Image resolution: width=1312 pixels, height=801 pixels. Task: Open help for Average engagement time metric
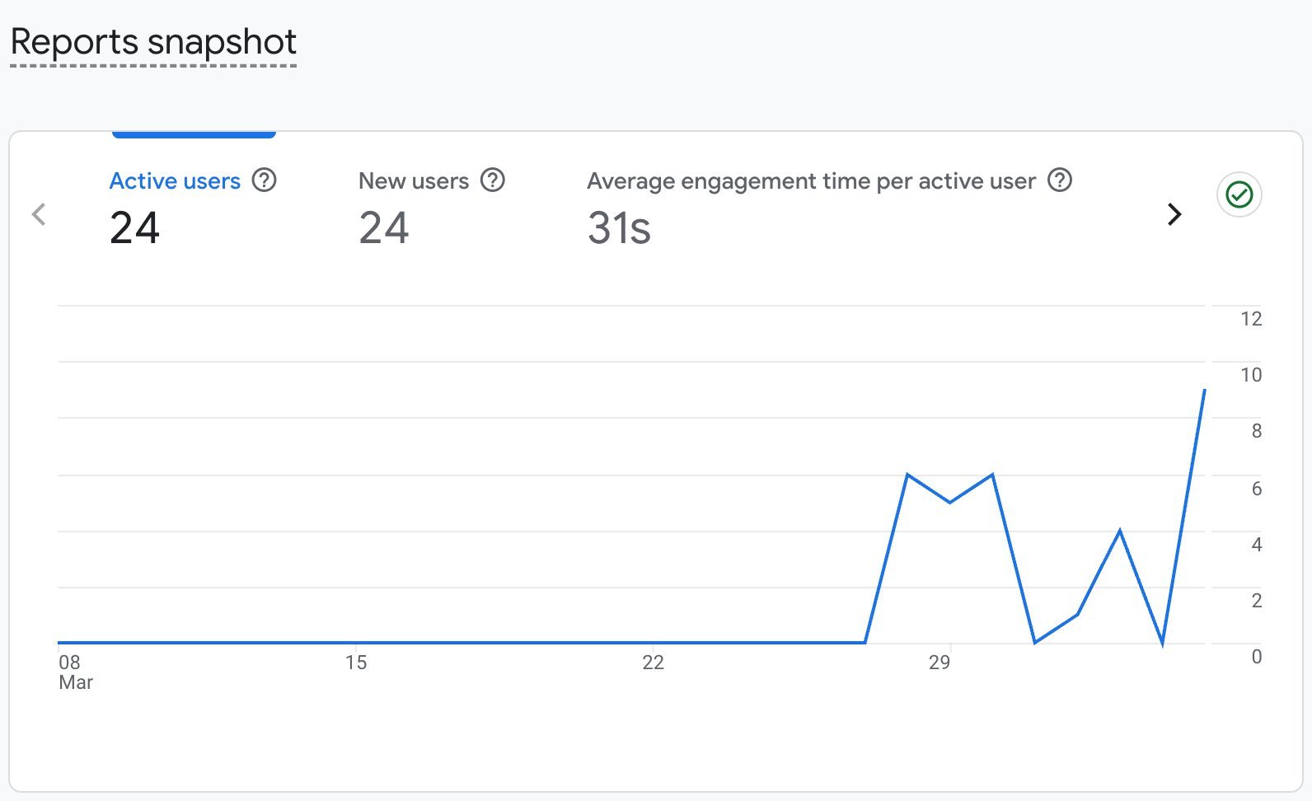pos(1060,180)
